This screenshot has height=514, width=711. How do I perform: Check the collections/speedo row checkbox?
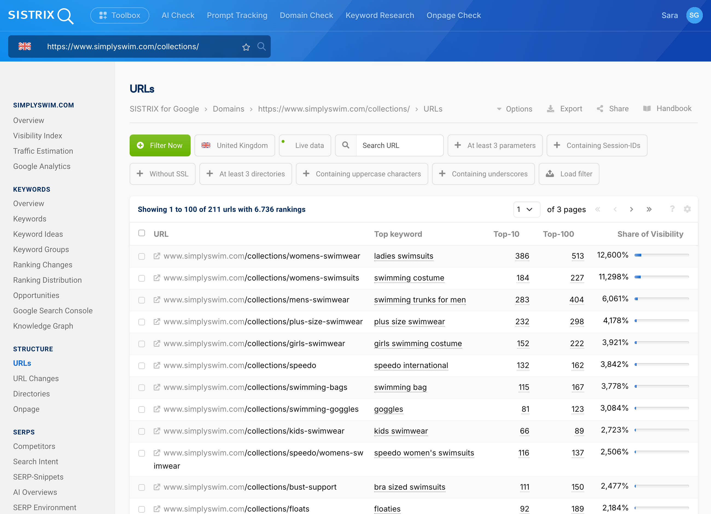pyautogui.click(x=142, y=366)
